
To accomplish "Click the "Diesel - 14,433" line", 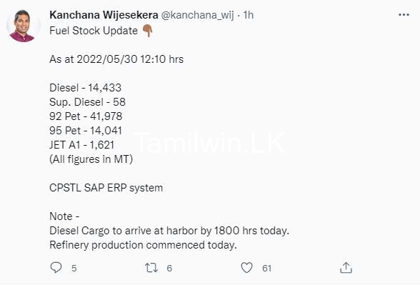I will tap(86, 88).
